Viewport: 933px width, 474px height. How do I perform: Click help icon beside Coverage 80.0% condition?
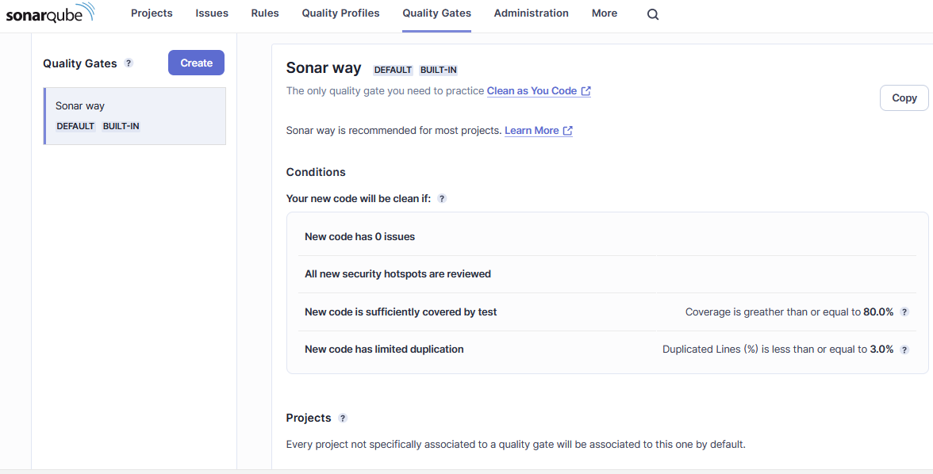tap(904, 312)
